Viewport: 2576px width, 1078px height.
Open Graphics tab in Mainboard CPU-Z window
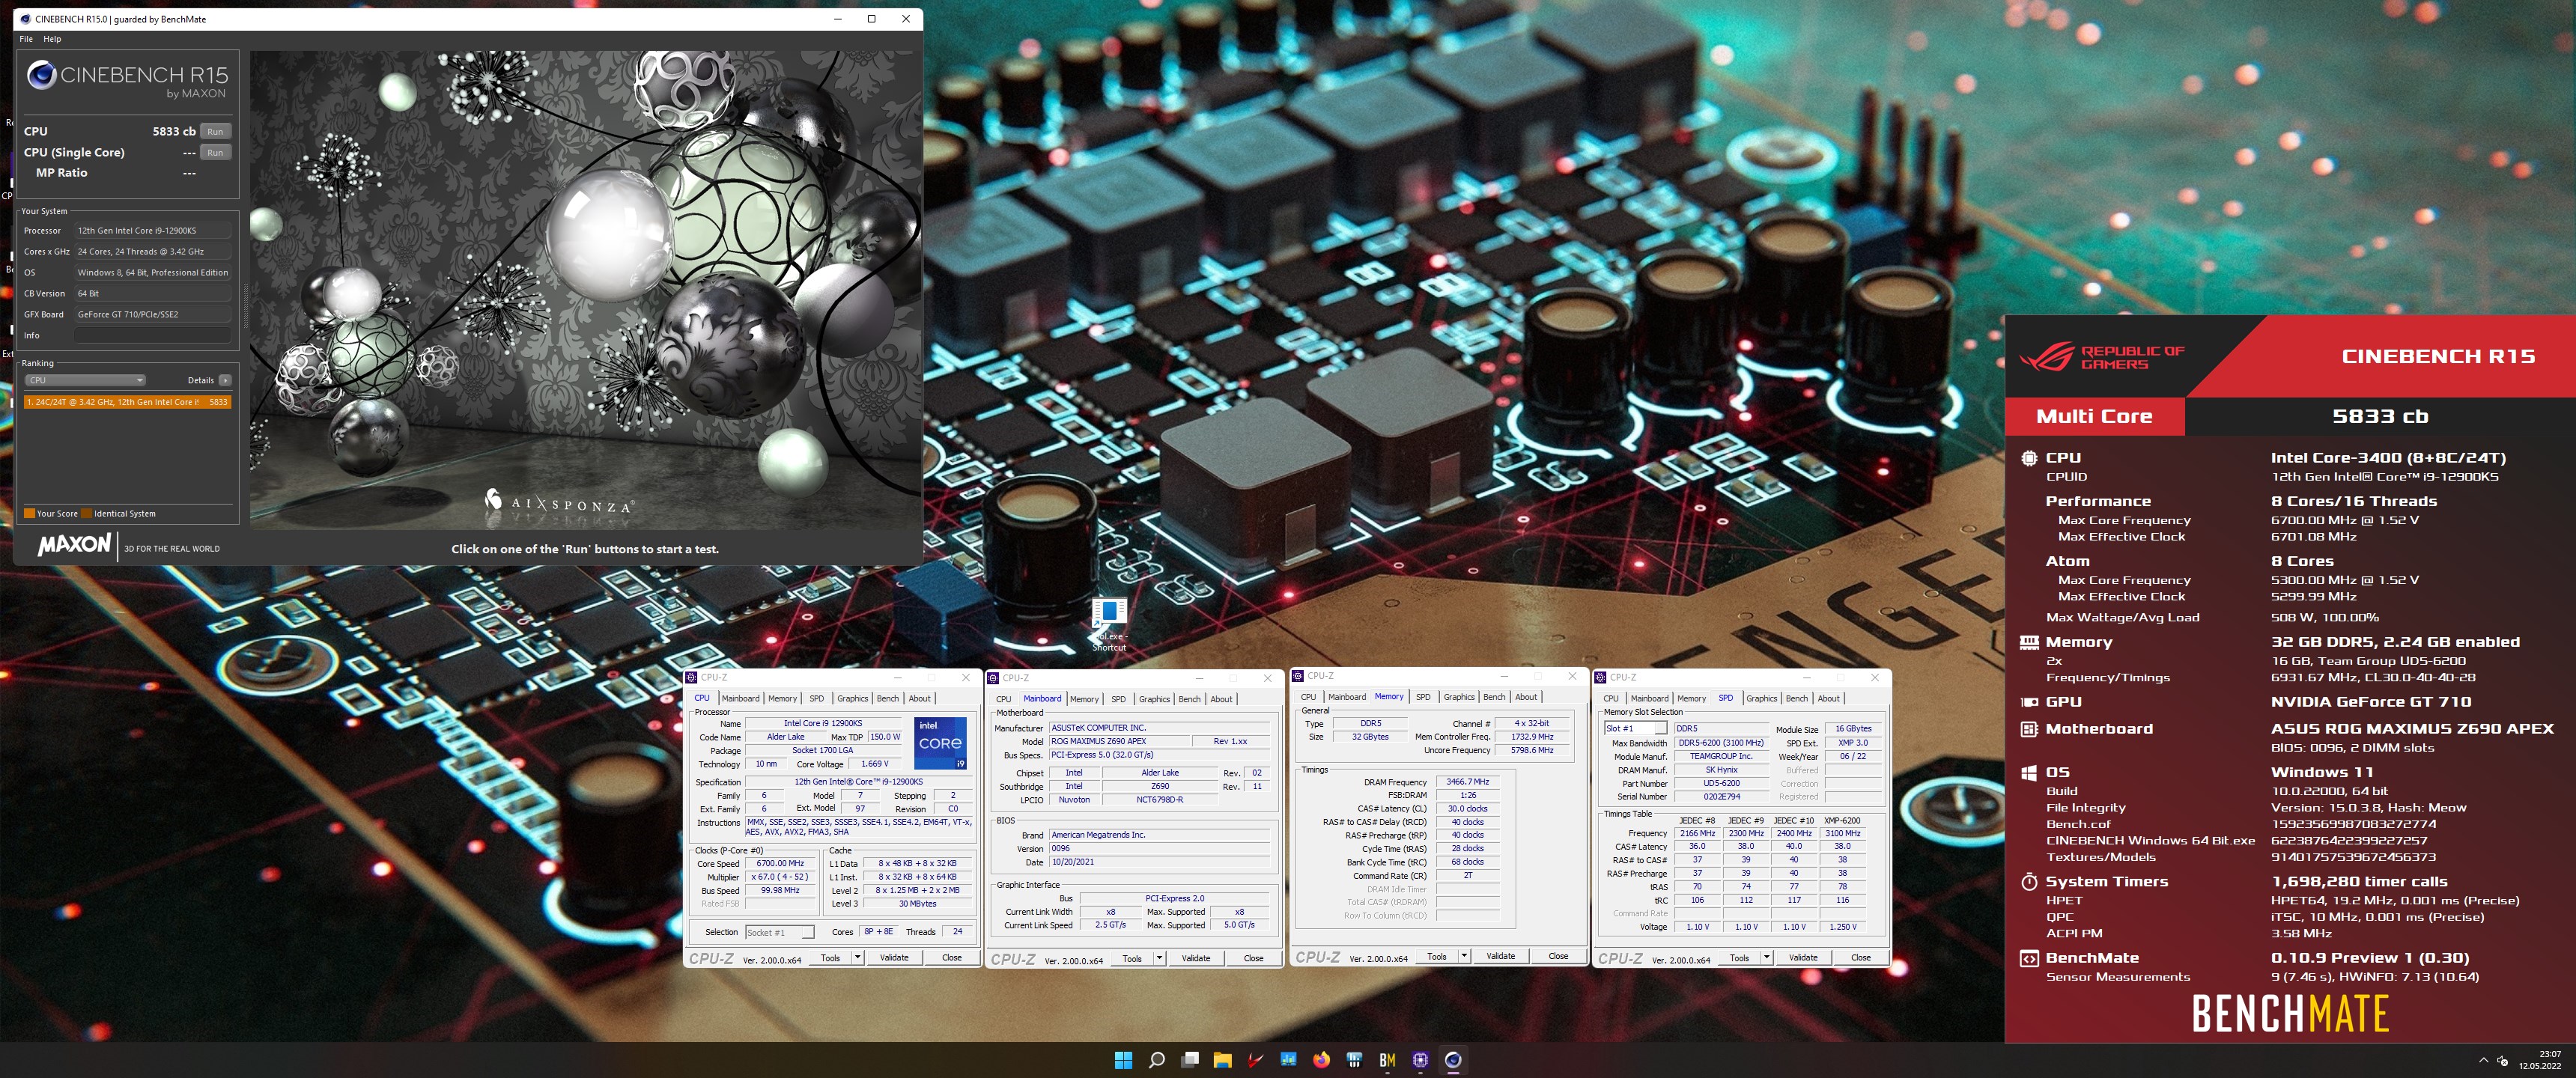[x=1153, y=699]
